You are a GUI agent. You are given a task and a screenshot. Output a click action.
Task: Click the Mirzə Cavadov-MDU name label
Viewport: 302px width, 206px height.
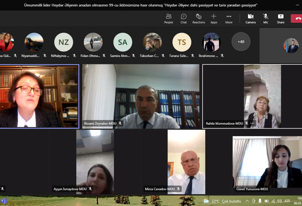coord(160,189)
